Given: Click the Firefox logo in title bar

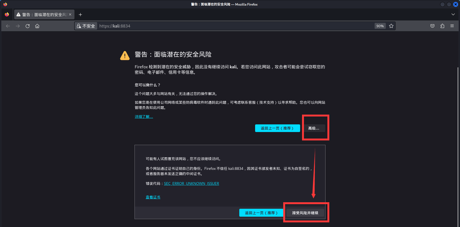Looking at the screenshot, I should 5,4.
